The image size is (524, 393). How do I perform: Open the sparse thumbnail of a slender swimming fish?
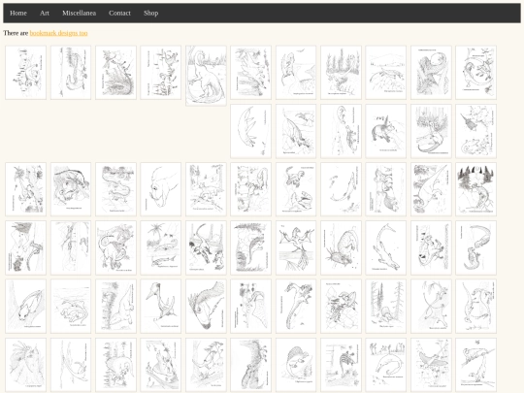click(341, 189)
